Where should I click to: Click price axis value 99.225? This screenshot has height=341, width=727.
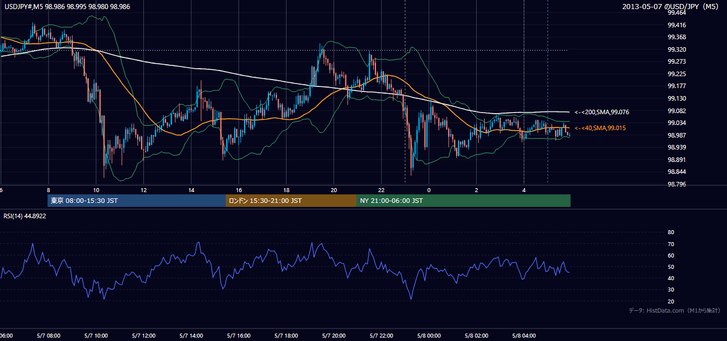[676, 74]
